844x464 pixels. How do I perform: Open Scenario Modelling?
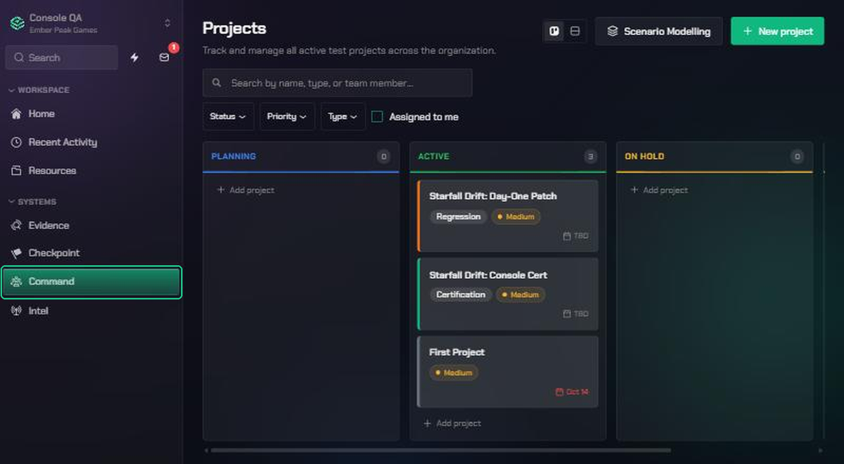(x=659, y=31)
